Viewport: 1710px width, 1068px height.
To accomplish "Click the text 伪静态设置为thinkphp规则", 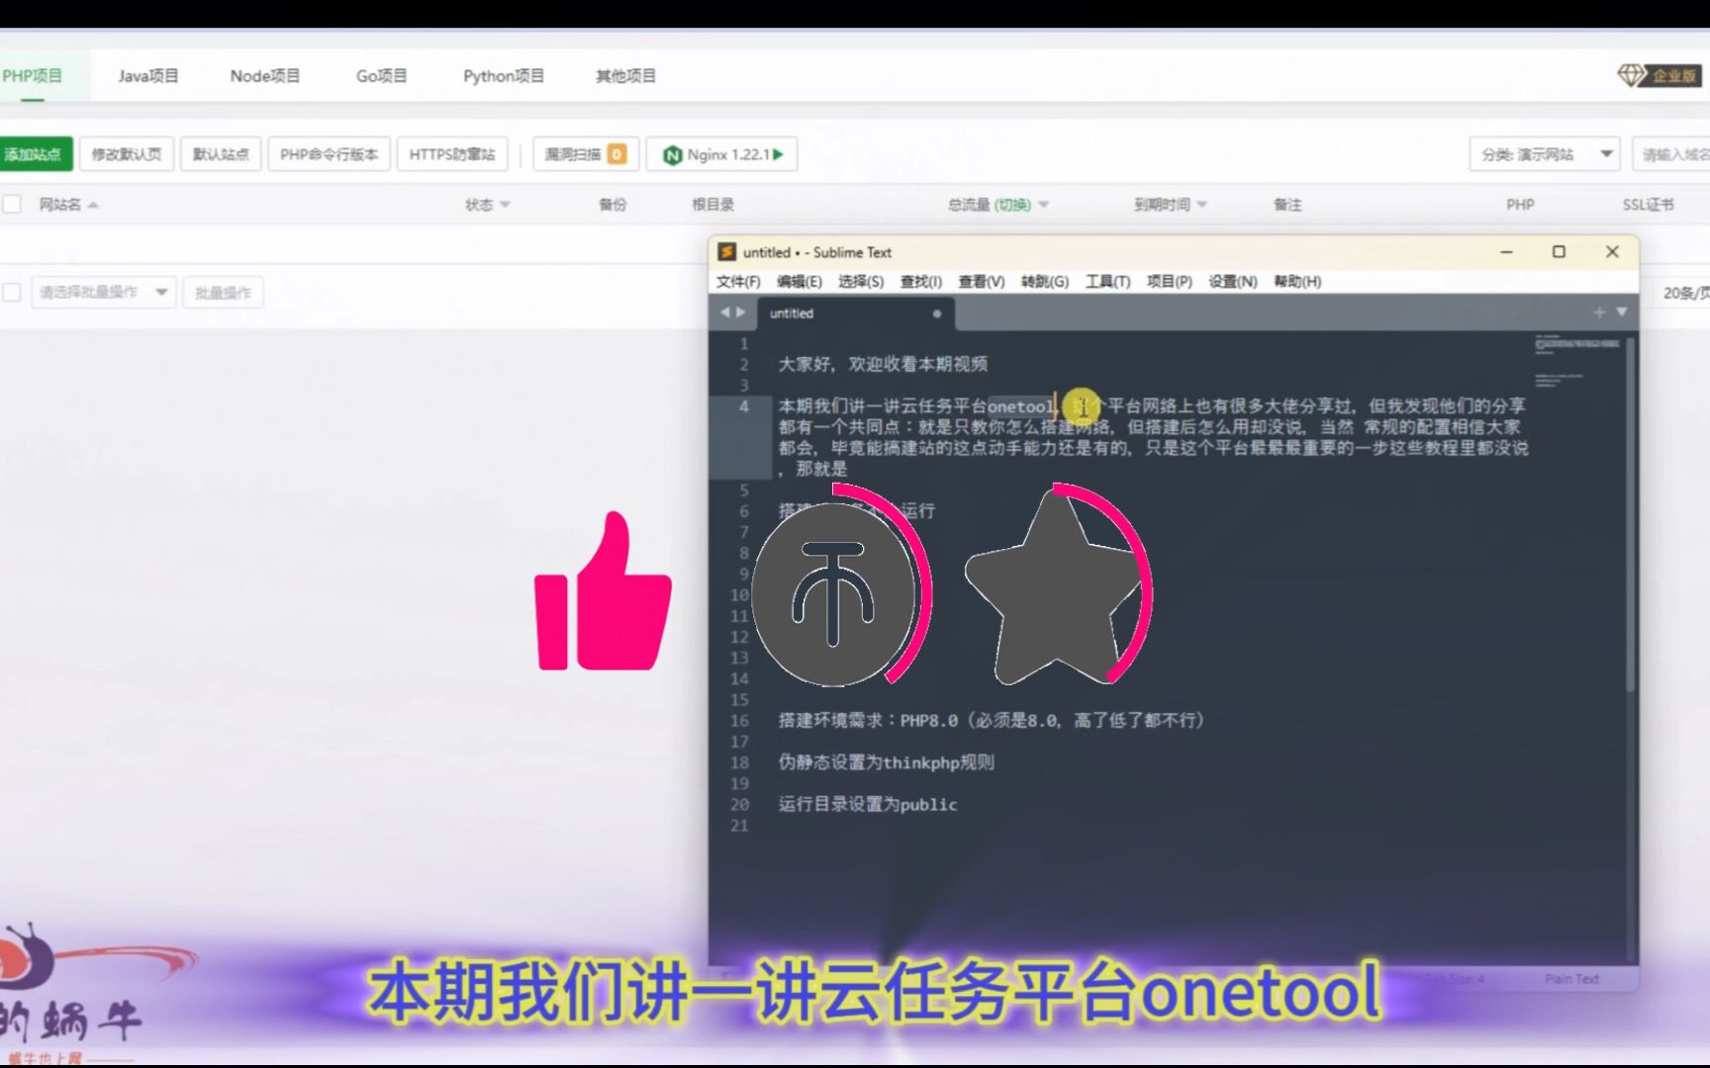I will pos(886,762).
